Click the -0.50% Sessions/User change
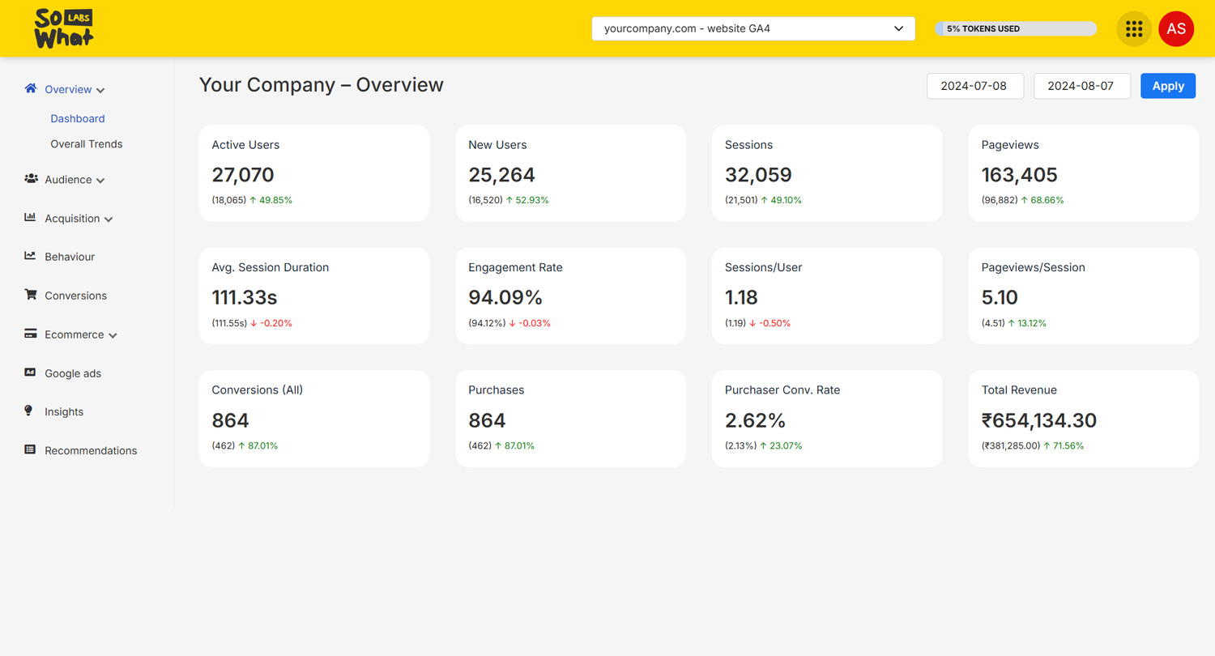 pyautogui.click(x=769, y=323)
